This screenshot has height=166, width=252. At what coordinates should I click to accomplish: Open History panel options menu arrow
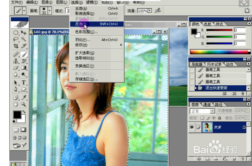coord(248,64)
